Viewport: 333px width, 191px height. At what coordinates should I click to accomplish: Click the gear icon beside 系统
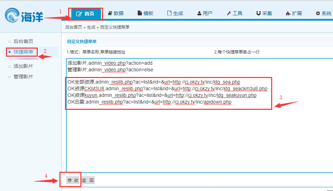coord(318,13)
